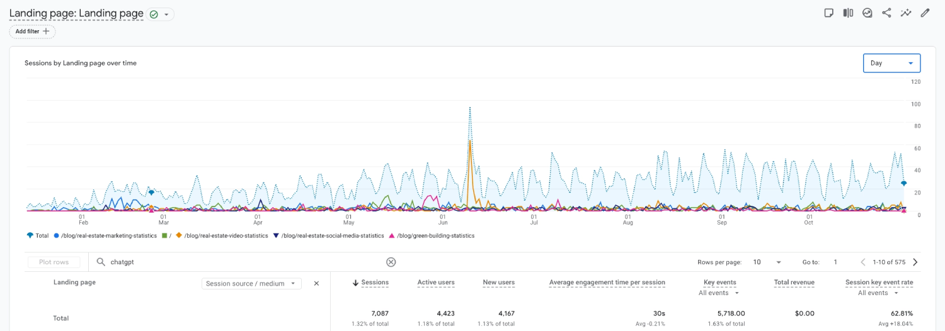Image resolution: width=945 pixels, height=331 pixels.
Task: Click the search magnifier icon
Action: point(101,262)
